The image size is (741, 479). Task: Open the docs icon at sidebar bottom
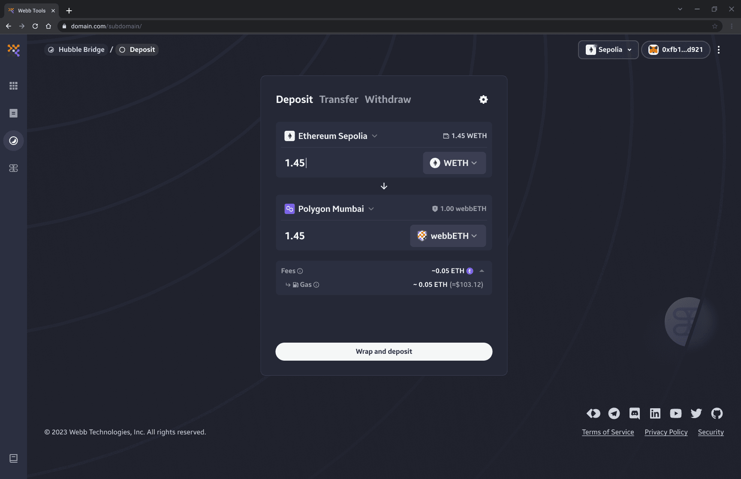point(14,458)
